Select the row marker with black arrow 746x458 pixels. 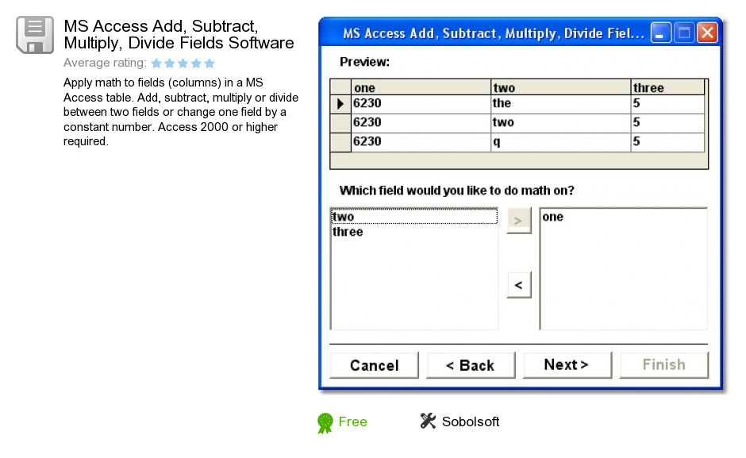[340, 104]
